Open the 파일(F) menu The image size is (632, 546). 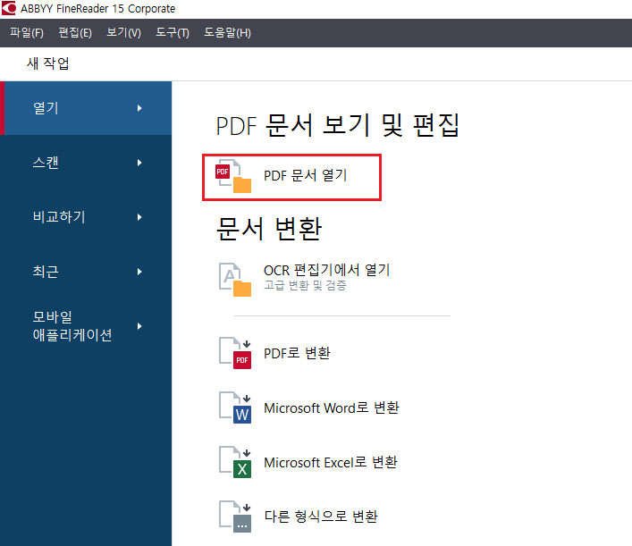pyautogui.click(x=27, y=33)
